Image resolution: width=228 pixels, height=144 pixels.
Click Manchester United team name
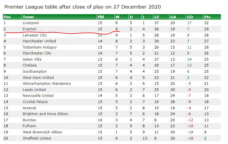coord(39,41)
